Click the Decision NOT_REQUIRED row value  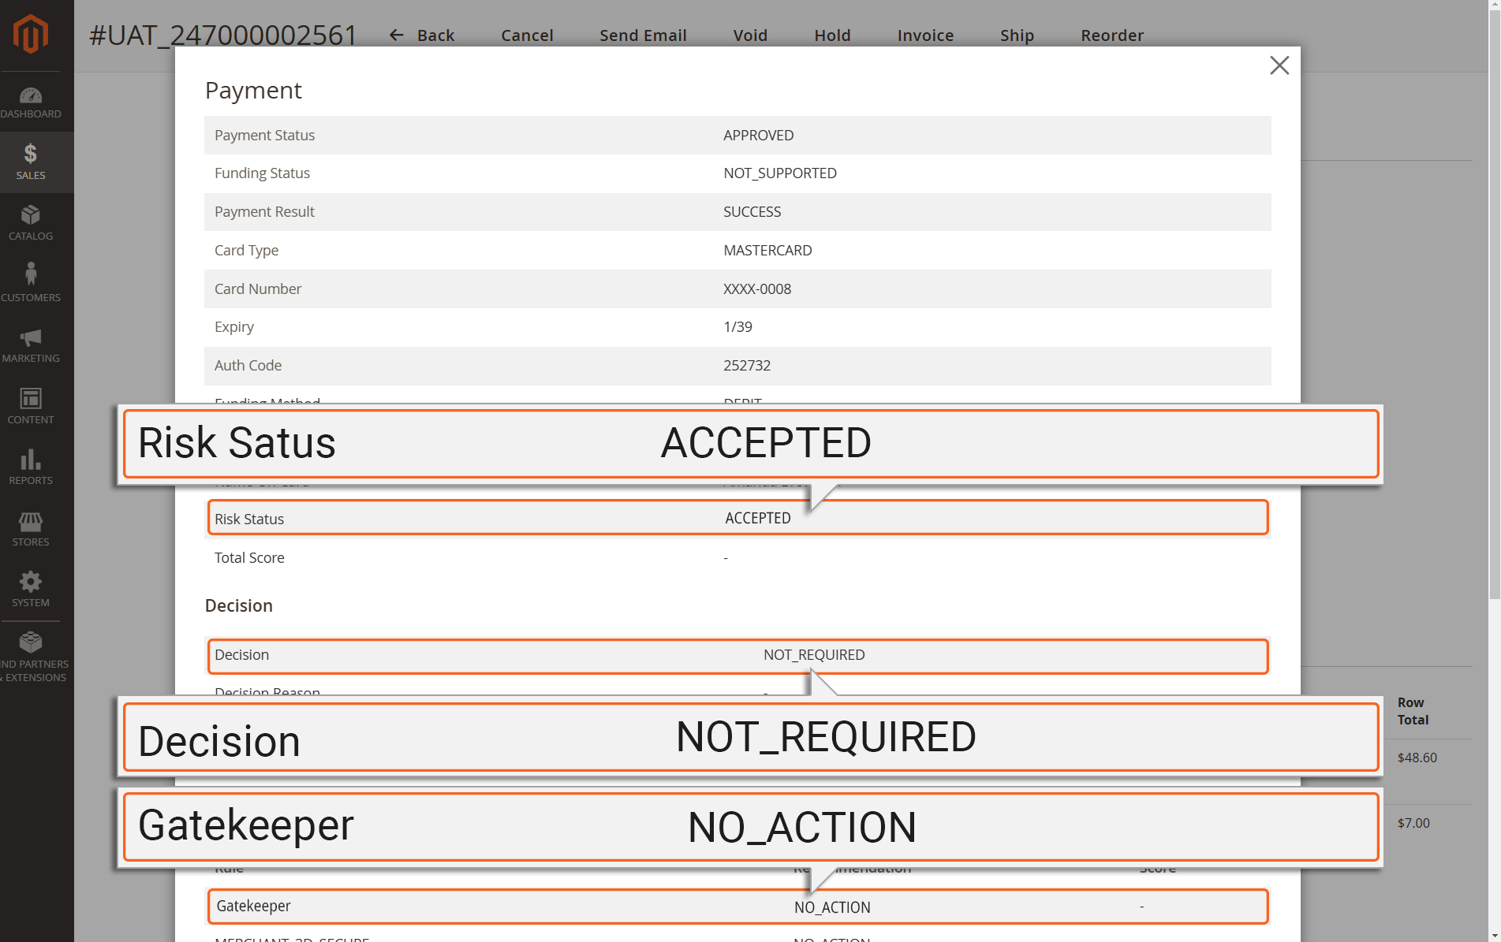pyautogui.click(x=814, y=654)
